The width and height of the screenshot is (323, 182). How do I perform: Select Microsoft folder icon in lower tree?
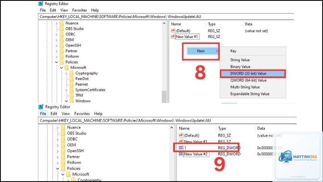[x=68, y=174]
